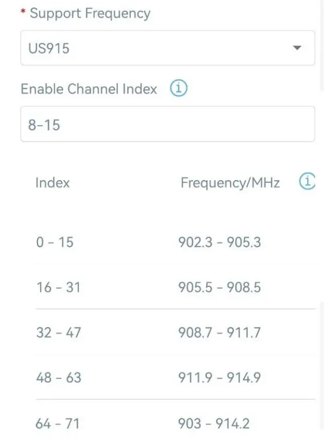Click the Index column header
Viewport: 334px width, 448px height.
[x=53, y=183]
